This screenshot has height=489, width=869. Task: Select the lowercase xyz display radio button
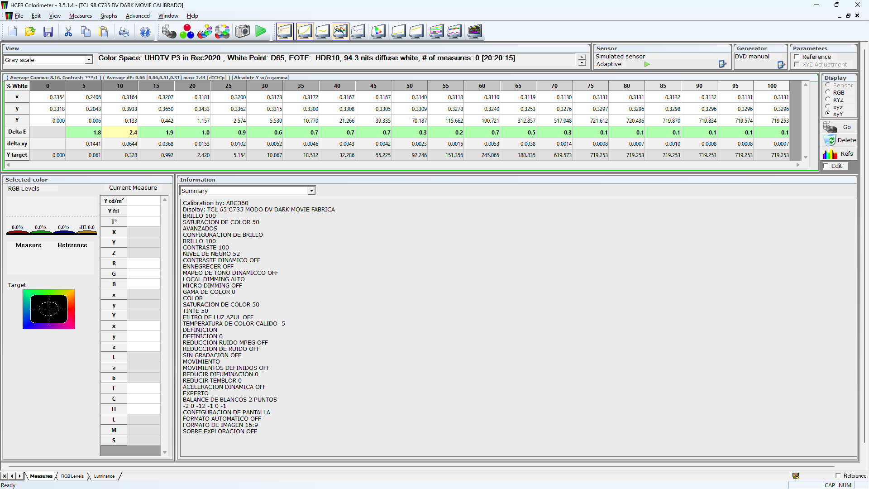coord(828,107)
